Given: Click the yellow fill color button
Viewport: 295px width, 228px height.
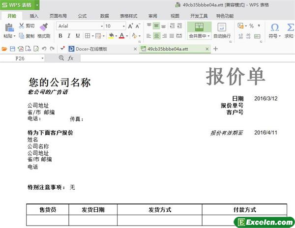Looking at the screenshot, I should pos(111,36).
